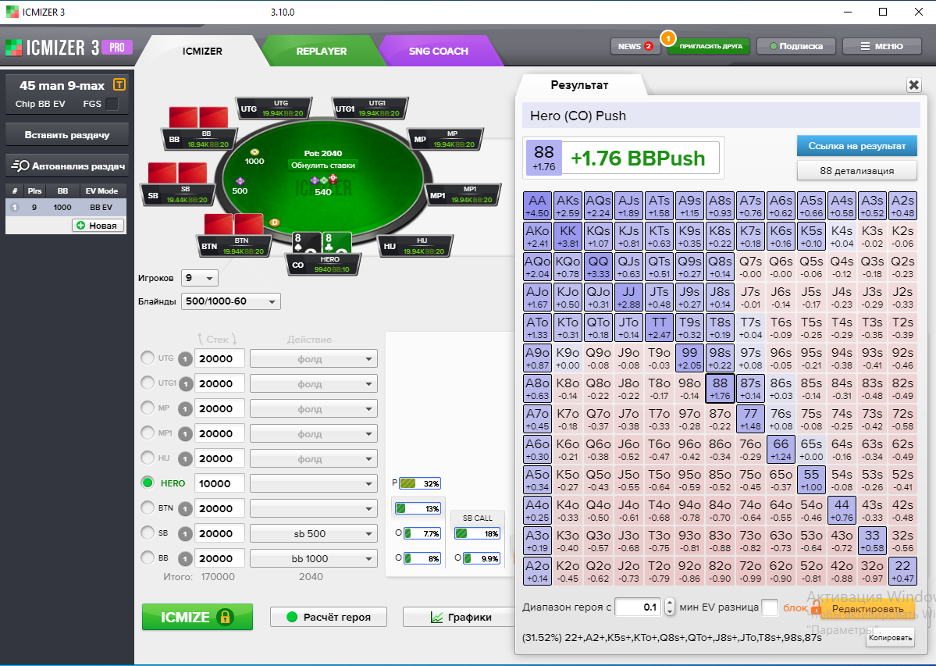Toggle the FGS checkbox
The width and height of the screenshot is (936, 666).
pos(112,104)
